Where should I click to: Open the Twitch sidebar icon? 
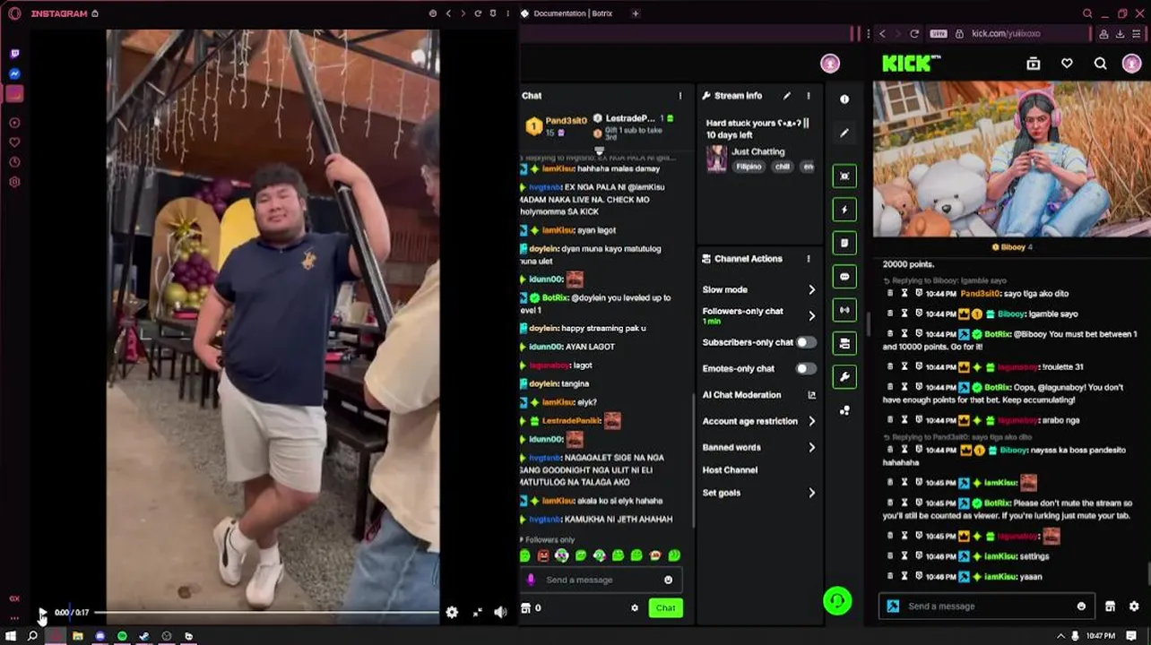coord(14,54)
